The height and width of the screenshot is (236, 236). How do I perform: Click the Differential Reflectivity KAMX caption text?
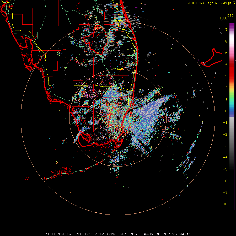pos(118,234)
